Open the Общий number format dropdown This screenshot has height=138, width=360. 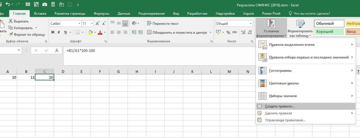(x=251, y=23)
